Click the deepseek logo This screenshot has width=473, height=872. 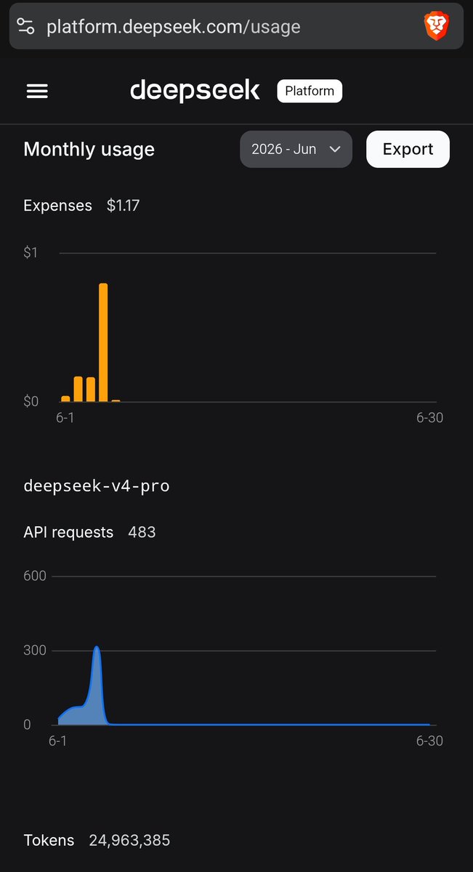click(195, 91)
